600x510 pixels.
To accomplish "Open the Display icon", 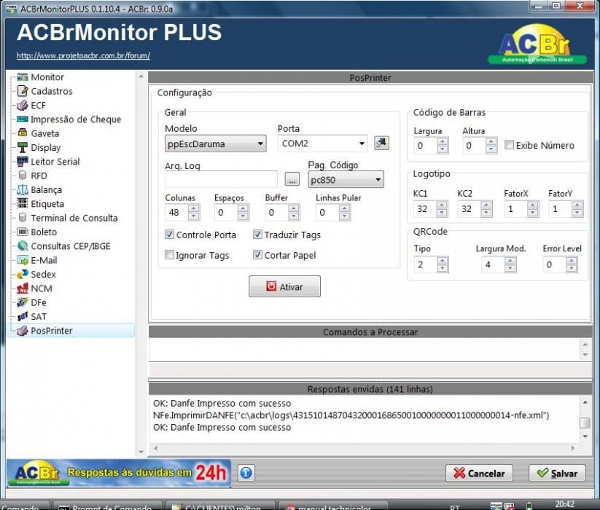I will tap(23, 147).
